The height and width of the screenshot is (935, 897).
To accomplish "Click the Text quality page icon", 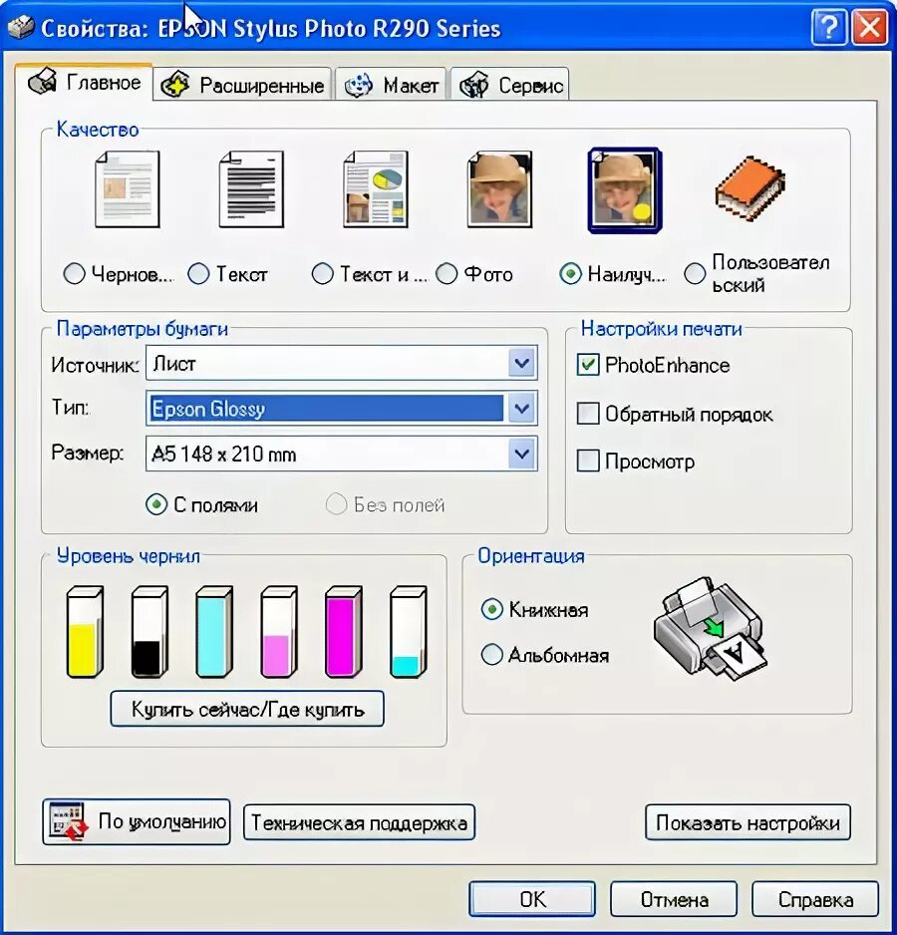I will pyautogui.click(x=251, y=189).
